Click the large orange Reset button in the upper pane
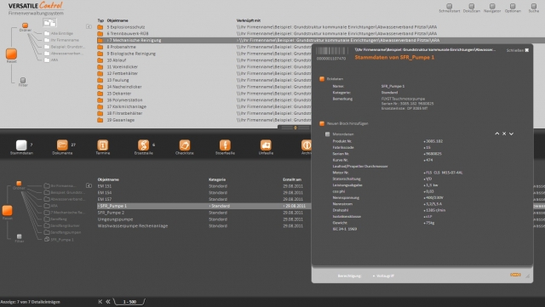The width and height of the screenshot is (545, 307). 11,54
